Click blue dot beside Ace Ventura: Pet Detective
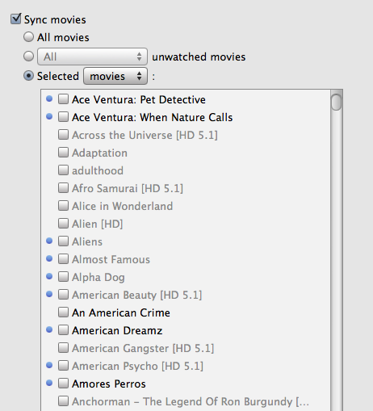Screen dimensions: 373x411 tap(49, 99)
